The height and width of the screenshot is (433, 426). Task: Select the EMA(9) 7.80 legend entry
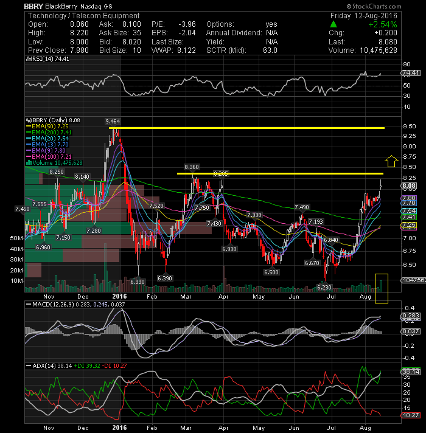pos(46,150)
